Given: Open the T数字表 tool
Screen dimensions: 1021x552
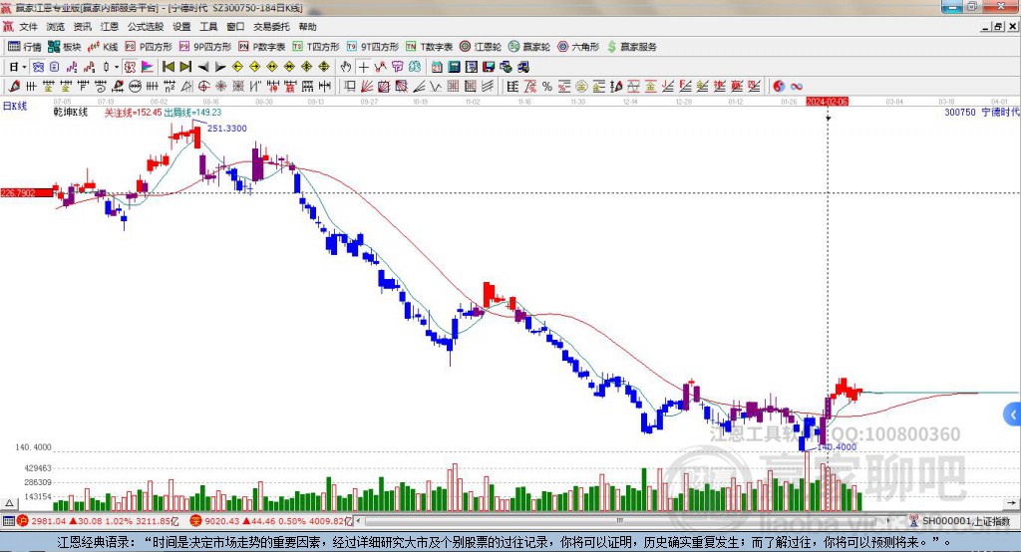Looking at the screenshot, I should point(429,47).
